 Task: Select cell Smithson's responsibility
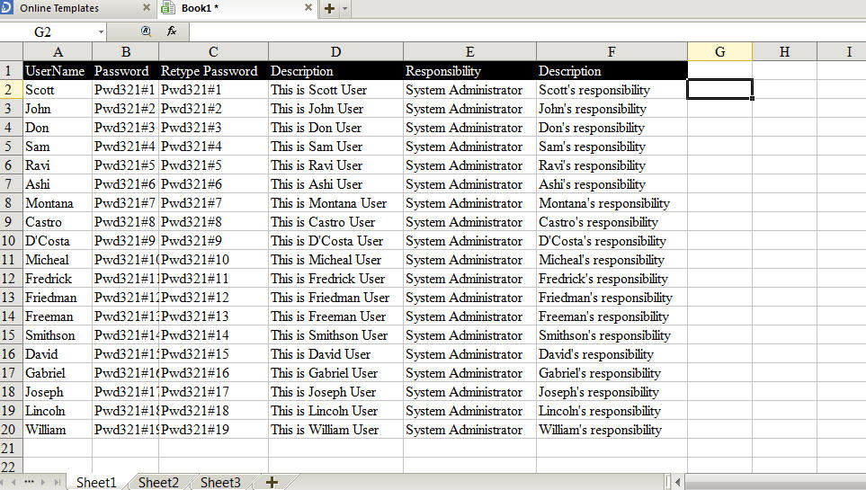(x=612, y=335)
